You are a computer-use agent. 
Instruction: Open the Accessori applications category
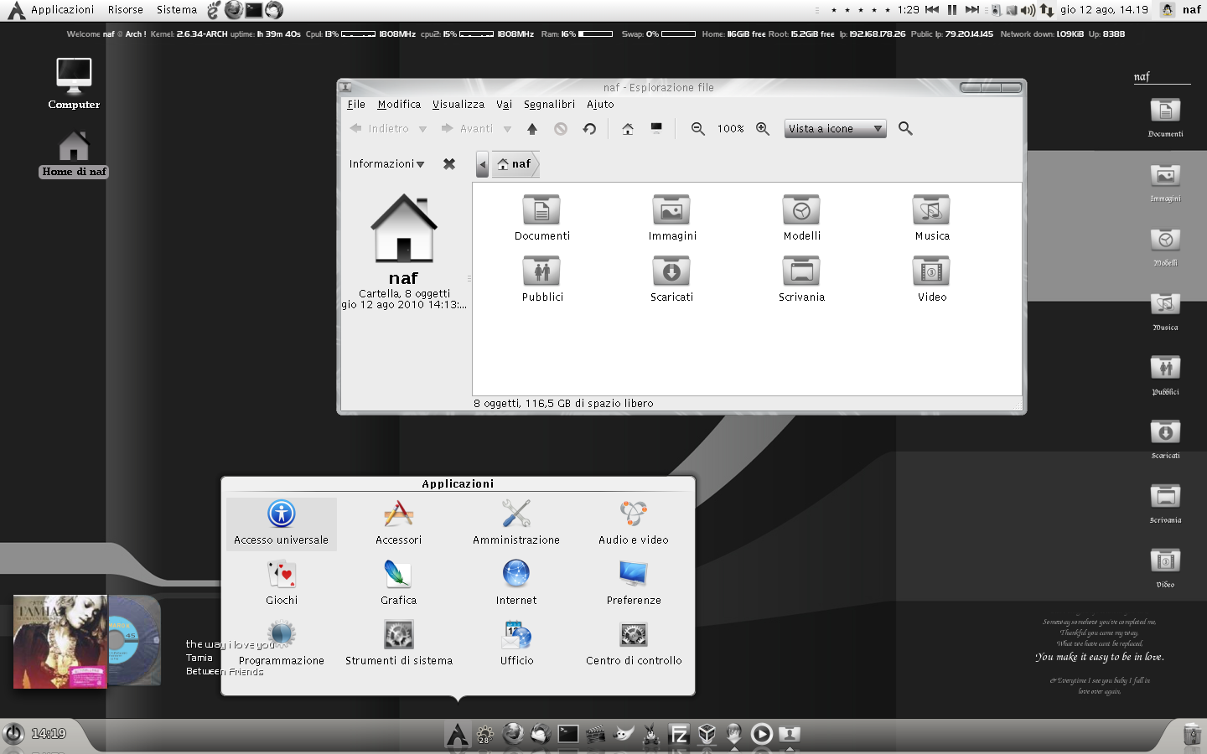(399, 524)
